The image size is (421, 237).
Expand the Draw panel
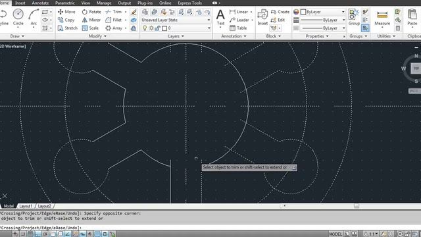[17, 36]
